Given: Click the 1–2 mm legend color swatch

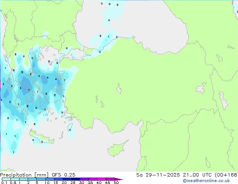Looking at the screenshot, I should [x=24, y=179].
